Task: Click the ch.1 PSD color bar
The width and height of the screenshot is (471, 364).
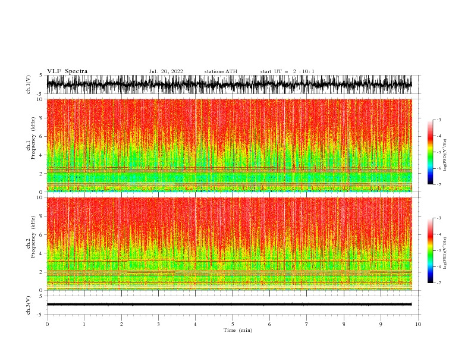Action: tap(430, 152)
